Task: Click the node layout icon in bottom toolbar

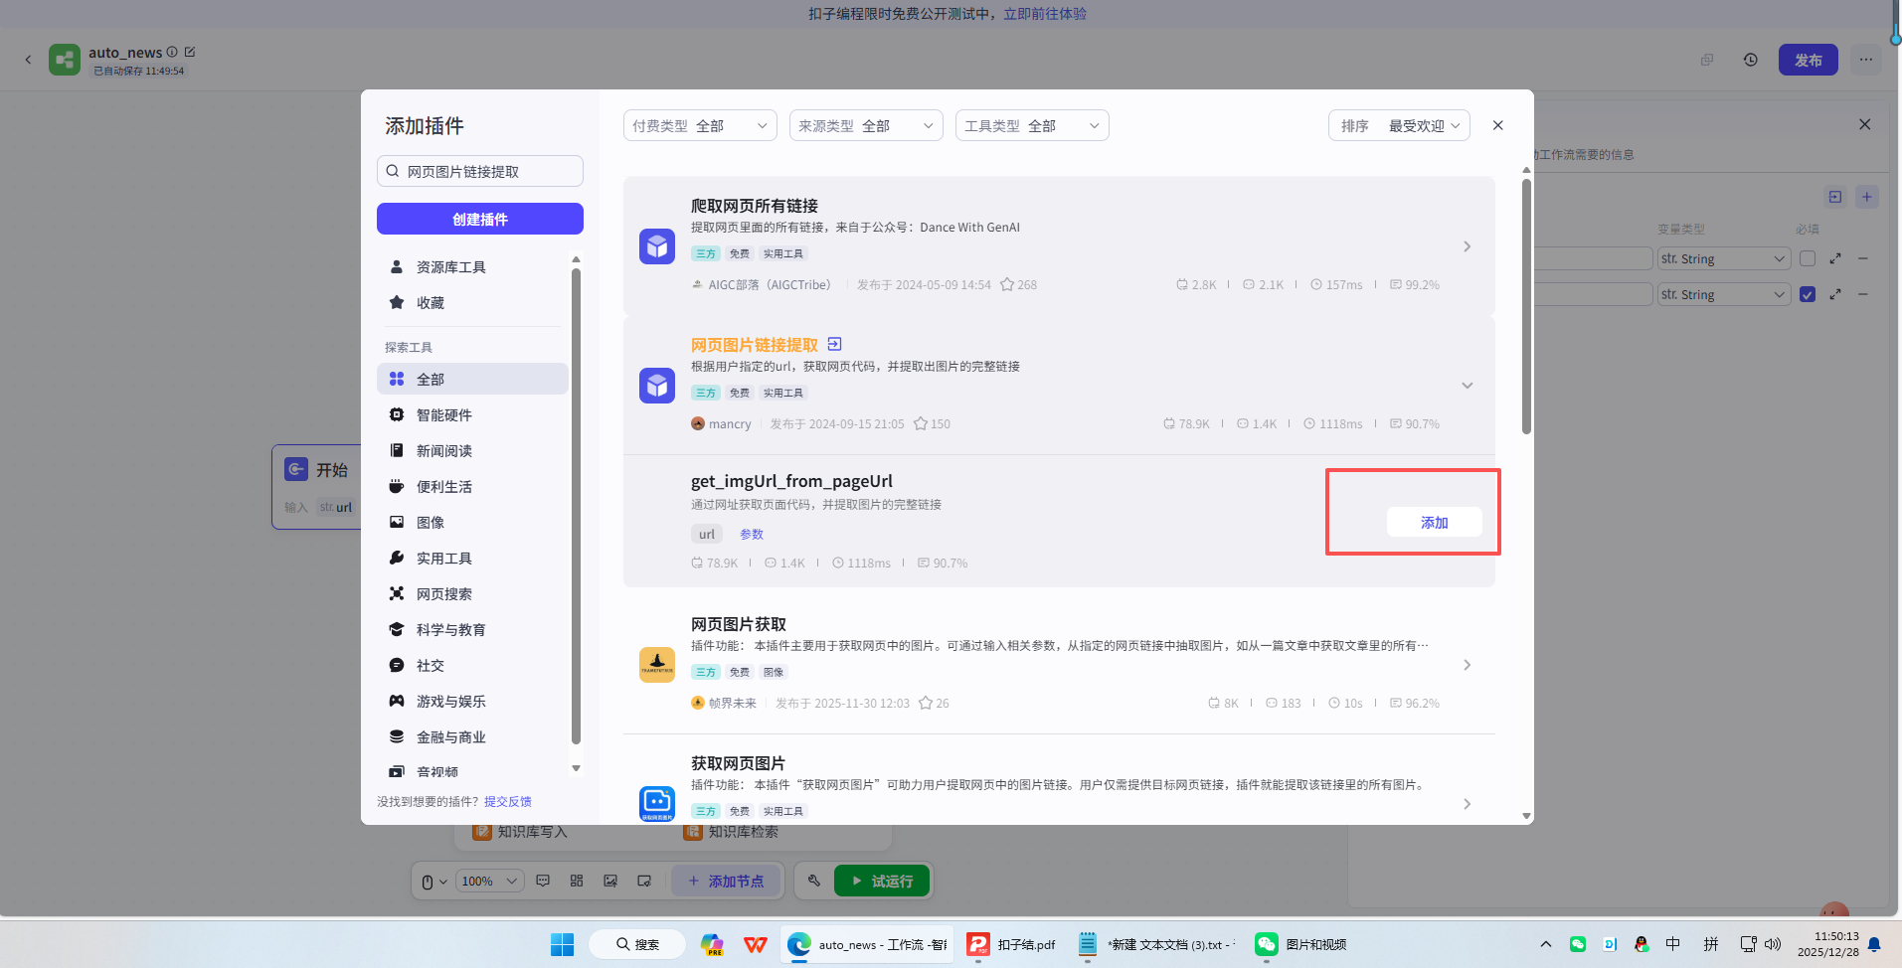Action: (577, 881)
